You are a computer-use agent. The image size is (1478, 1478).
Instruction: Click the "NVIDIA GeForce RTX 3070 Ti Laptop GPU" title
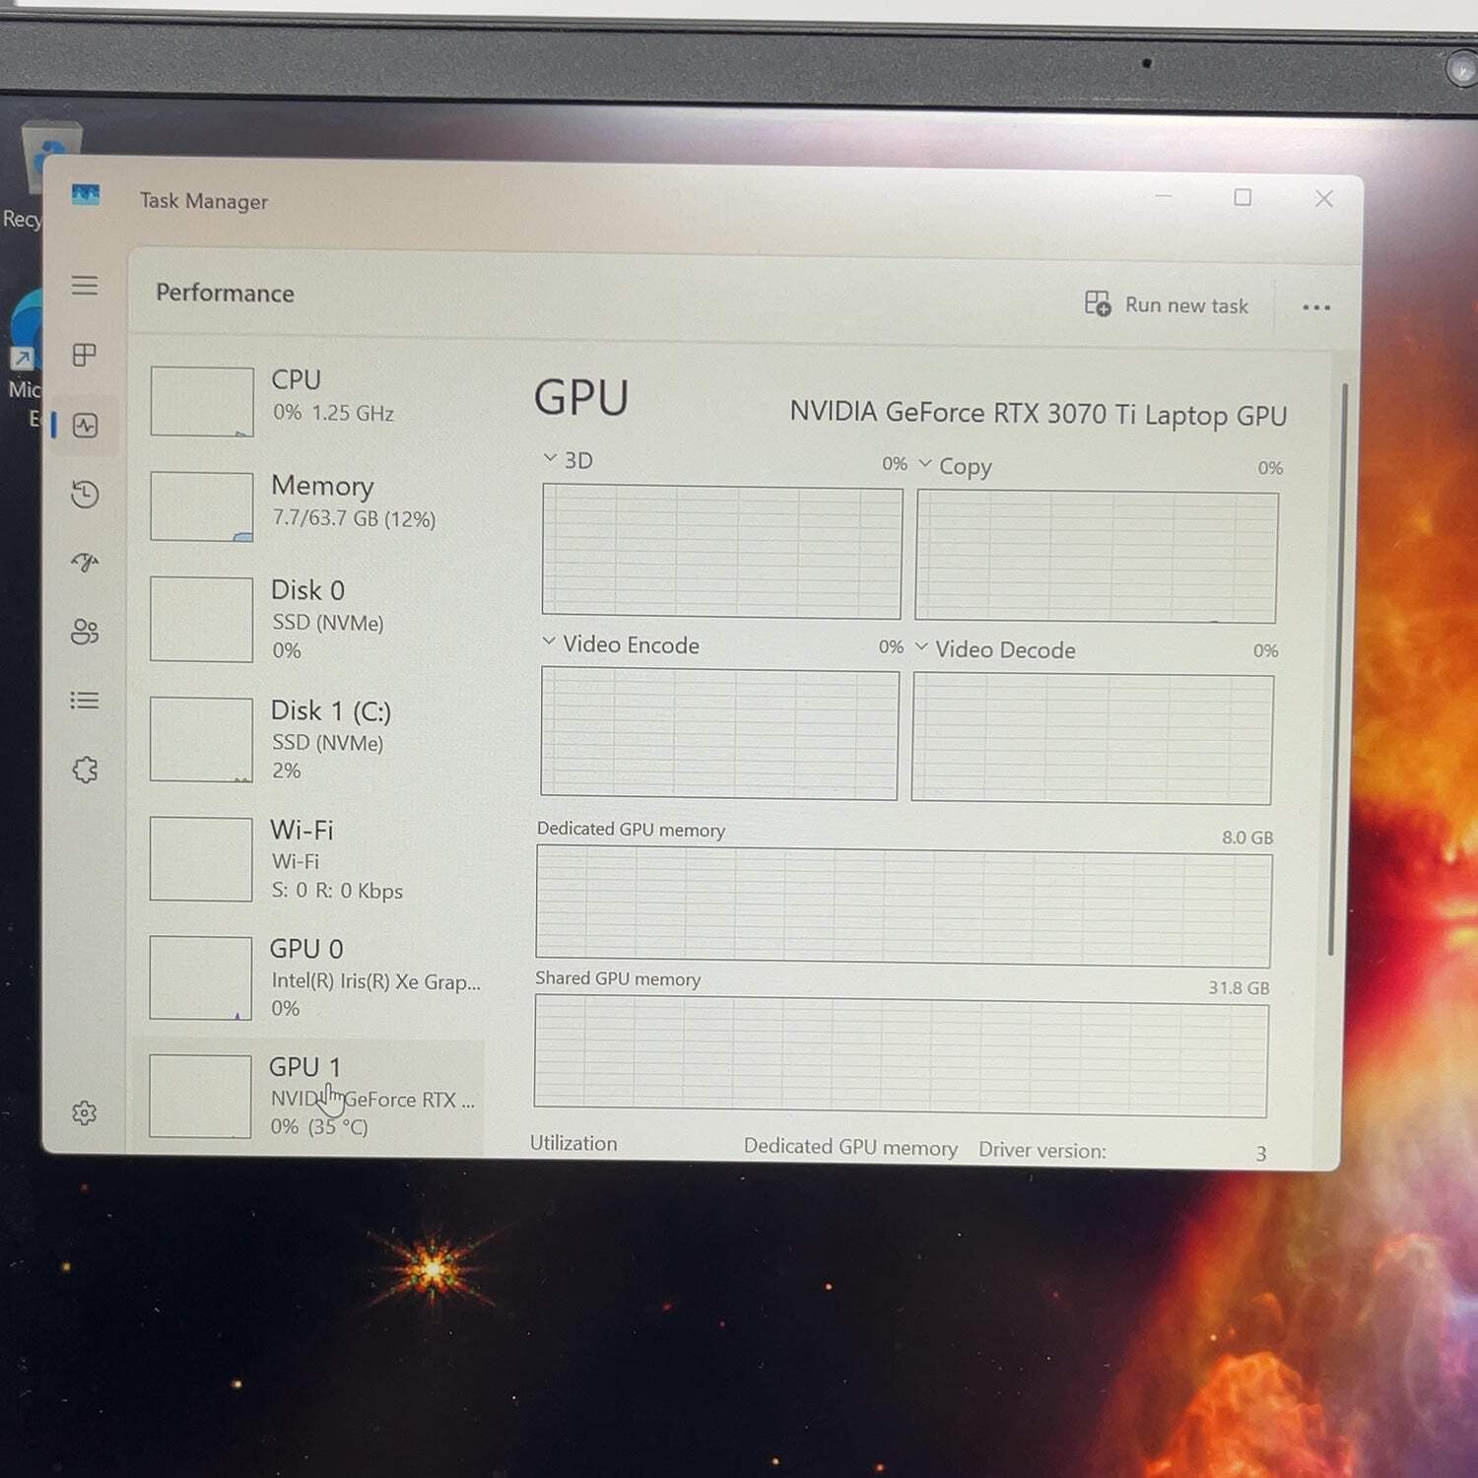click(x=1039, y=414)
